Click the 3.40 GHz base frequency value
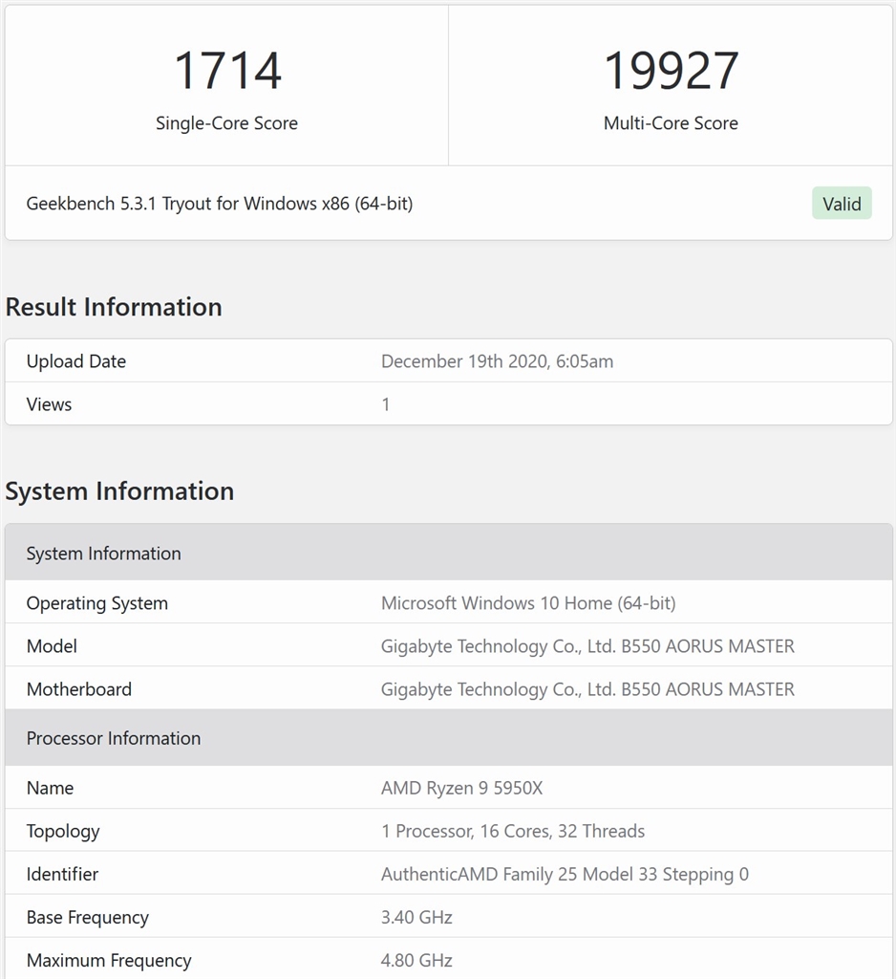 click(416, 917)
